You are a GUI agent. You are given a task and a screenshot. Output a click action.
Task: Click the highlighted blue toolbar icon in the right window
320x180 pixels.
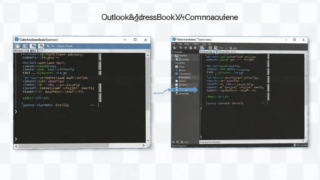click(x=202, y=48)
